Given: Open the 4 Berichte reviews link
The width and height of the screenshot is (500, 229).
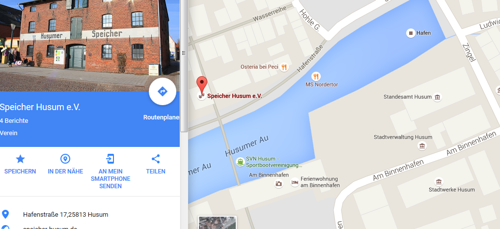Looking at the screenshot, I should pos(14,121).
